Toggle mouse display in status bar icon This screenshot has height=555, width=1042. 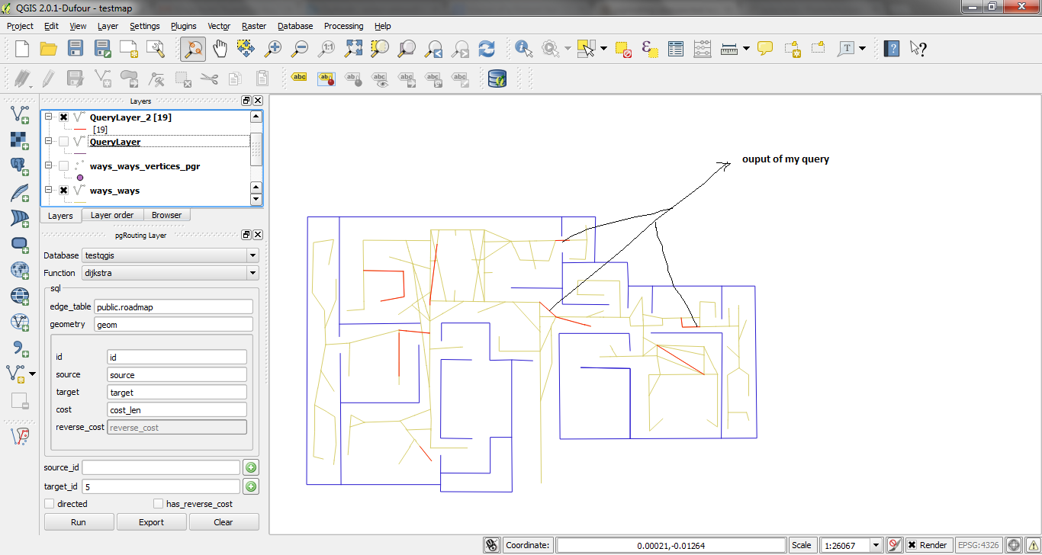pos(493,545)
